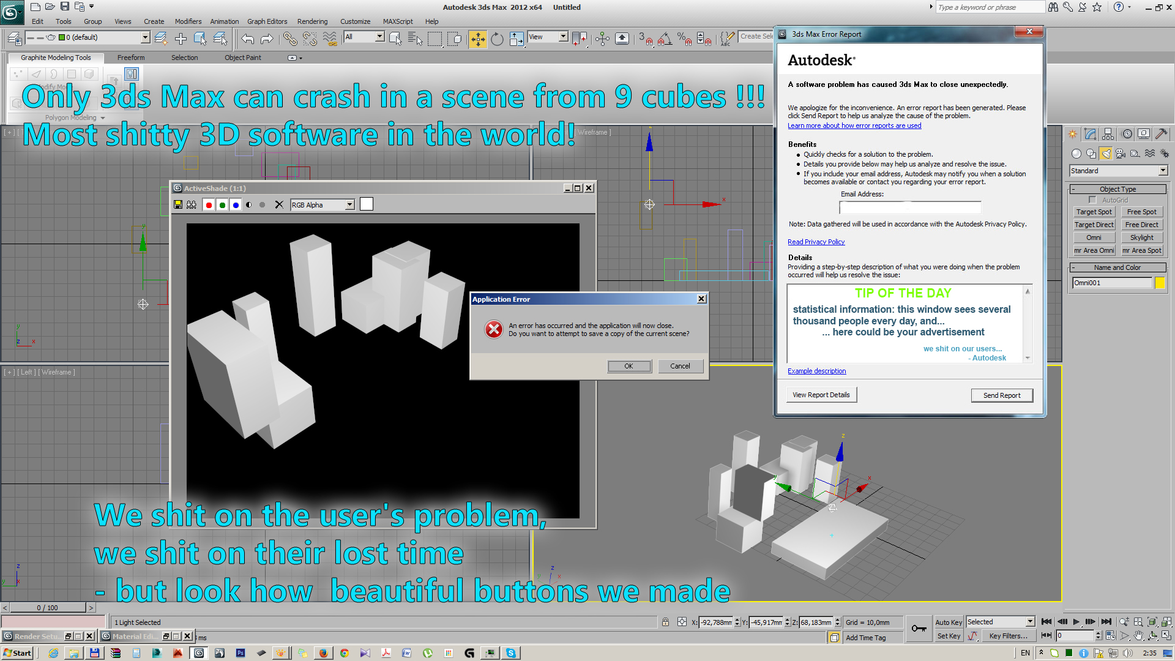Toggle the 3D Snaps icon
Screen dimensions: 1175x661
[x=646, y=39]
